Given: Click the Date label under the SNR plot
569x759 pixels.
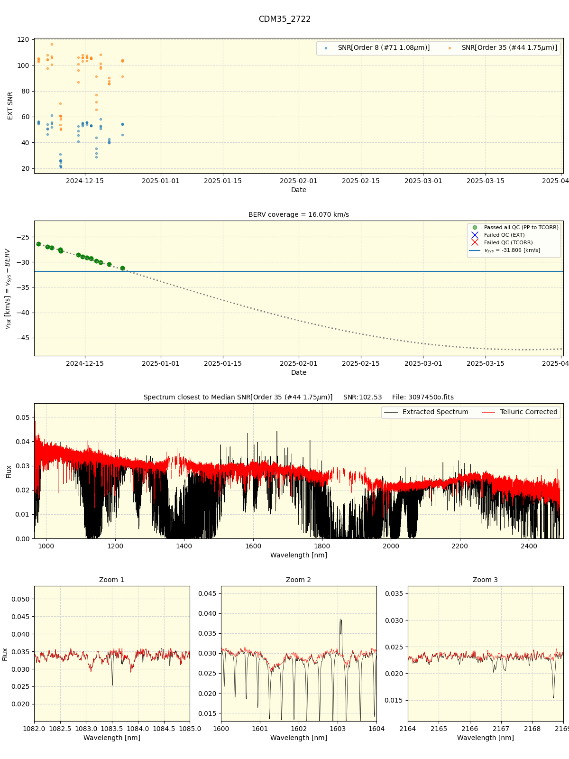Looking at the screenshot, I should tap(299, 190).
